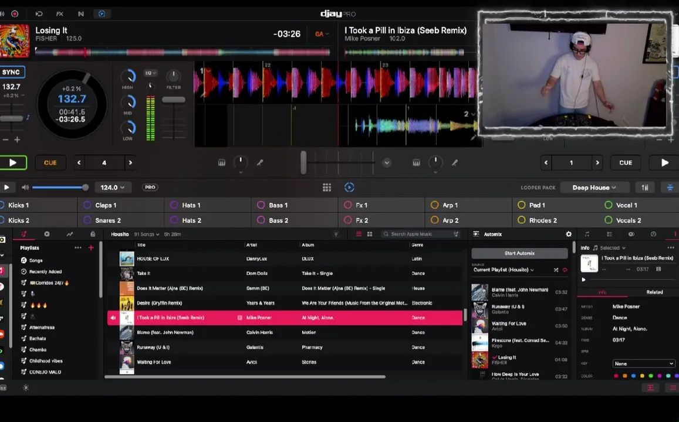Click the microphone icon for deck 1

click(x=260, y=162)
